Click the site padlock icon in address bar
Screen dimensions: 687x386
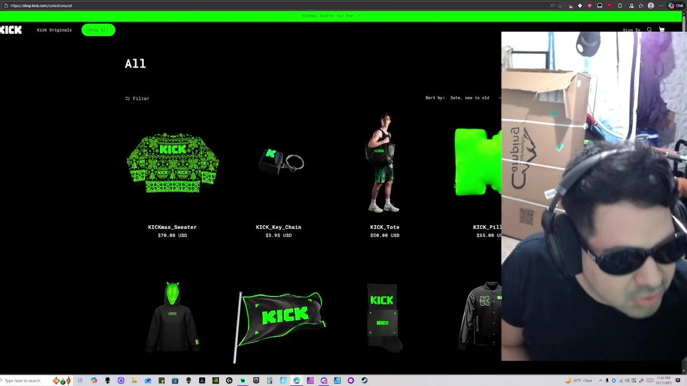[x=5, y=5]
